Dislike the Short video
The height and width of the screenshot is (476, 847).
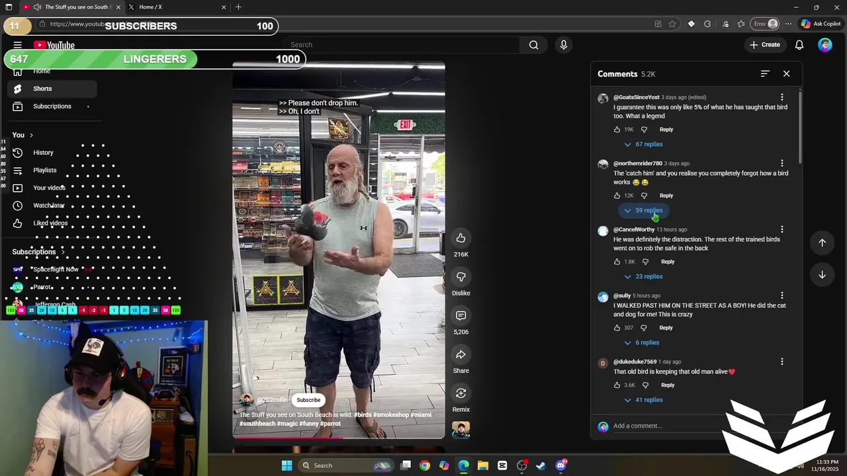pyautogui.click(x=461, y=277)
